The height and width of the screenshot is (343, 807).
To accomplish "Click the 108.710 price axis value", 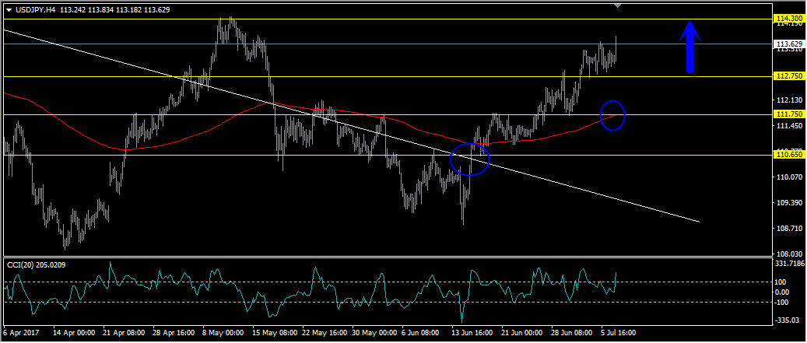I will pos(788,229).
